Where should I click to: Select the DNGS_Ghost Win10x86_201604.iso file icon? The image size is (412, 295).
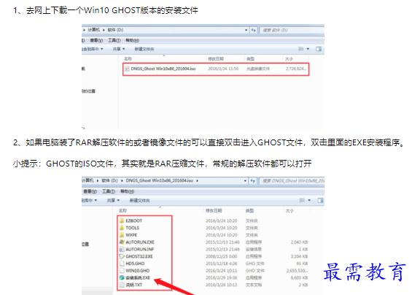127,69
